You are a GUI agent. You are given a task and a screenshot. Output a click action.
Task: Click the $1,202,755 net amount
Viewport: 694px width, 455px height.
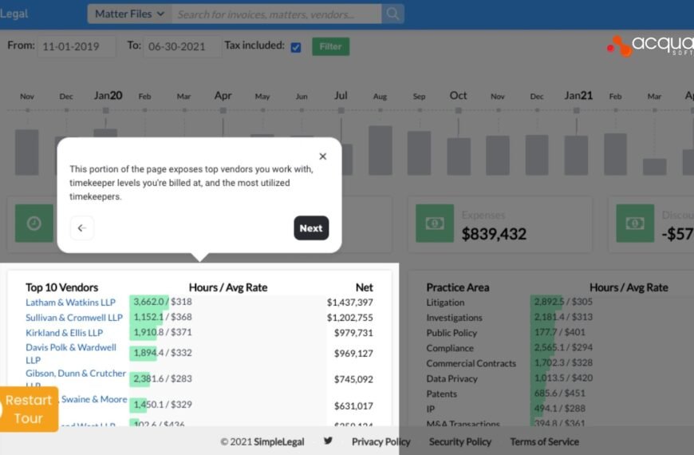[349, 318]
